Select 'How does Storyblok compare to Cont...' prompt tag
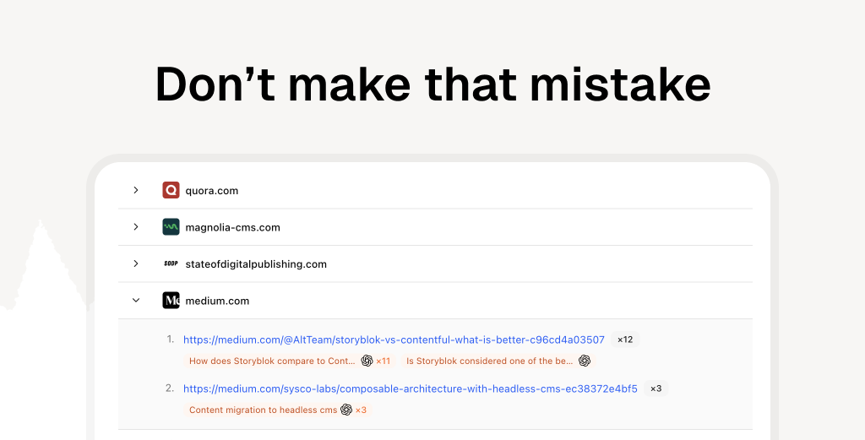This screenshot has width=865, height=440. click(290, 361)
